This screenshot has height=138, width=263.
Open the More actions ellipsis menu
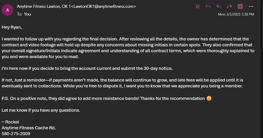pos(251,6)
